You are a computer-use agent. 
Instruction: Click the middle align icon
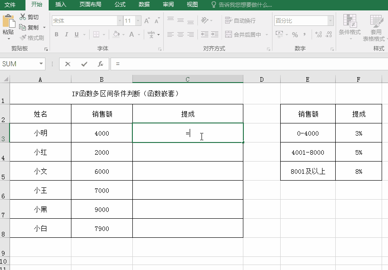pos(181,20)
